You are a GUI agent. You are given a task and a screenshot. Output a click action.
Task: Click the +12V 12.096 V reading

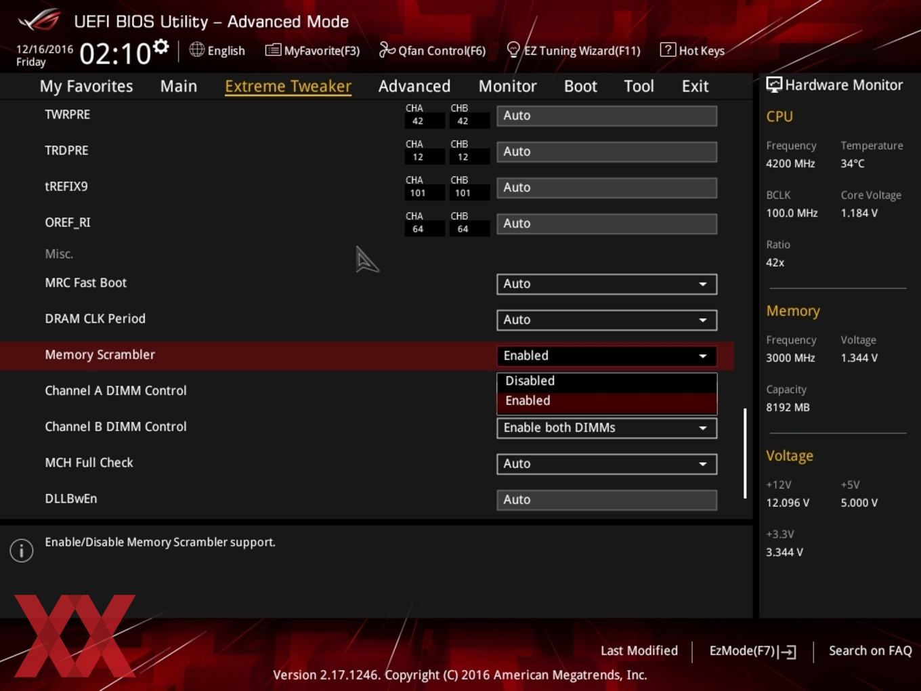(788, 503)
